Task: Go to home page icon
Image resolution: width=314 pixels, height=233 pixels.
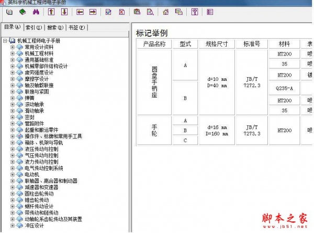Action: coord(165,12)
